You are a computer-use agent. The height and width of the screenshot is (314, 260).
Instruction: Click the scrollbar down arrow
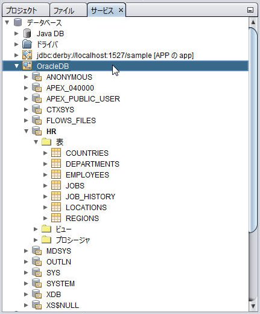click(253, 306)
